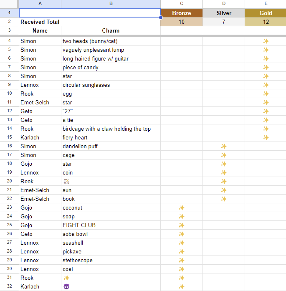
Task: Click the sparkle emoji in Rook's charm cell
Action: (66, 278)
